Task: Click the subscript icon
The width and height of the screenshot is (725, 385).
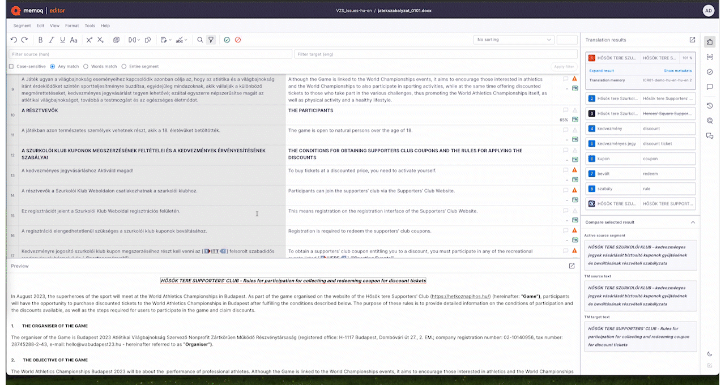Action: (100, 40)
